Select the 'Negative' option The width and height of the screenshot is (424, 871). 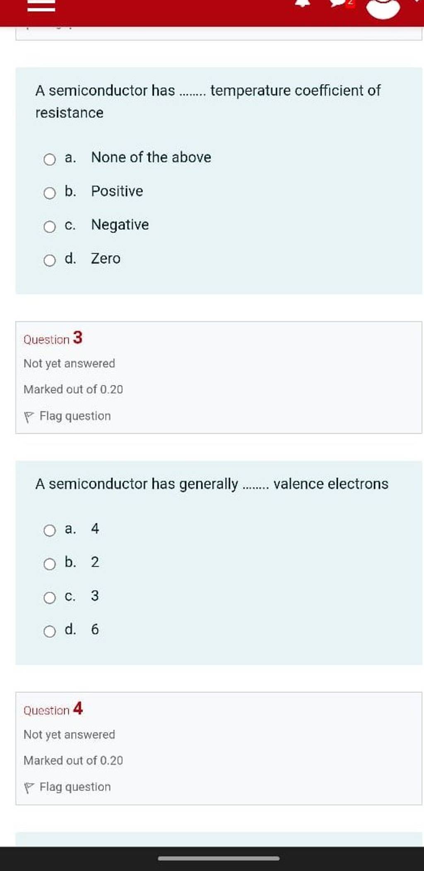[x=50, y=225]
